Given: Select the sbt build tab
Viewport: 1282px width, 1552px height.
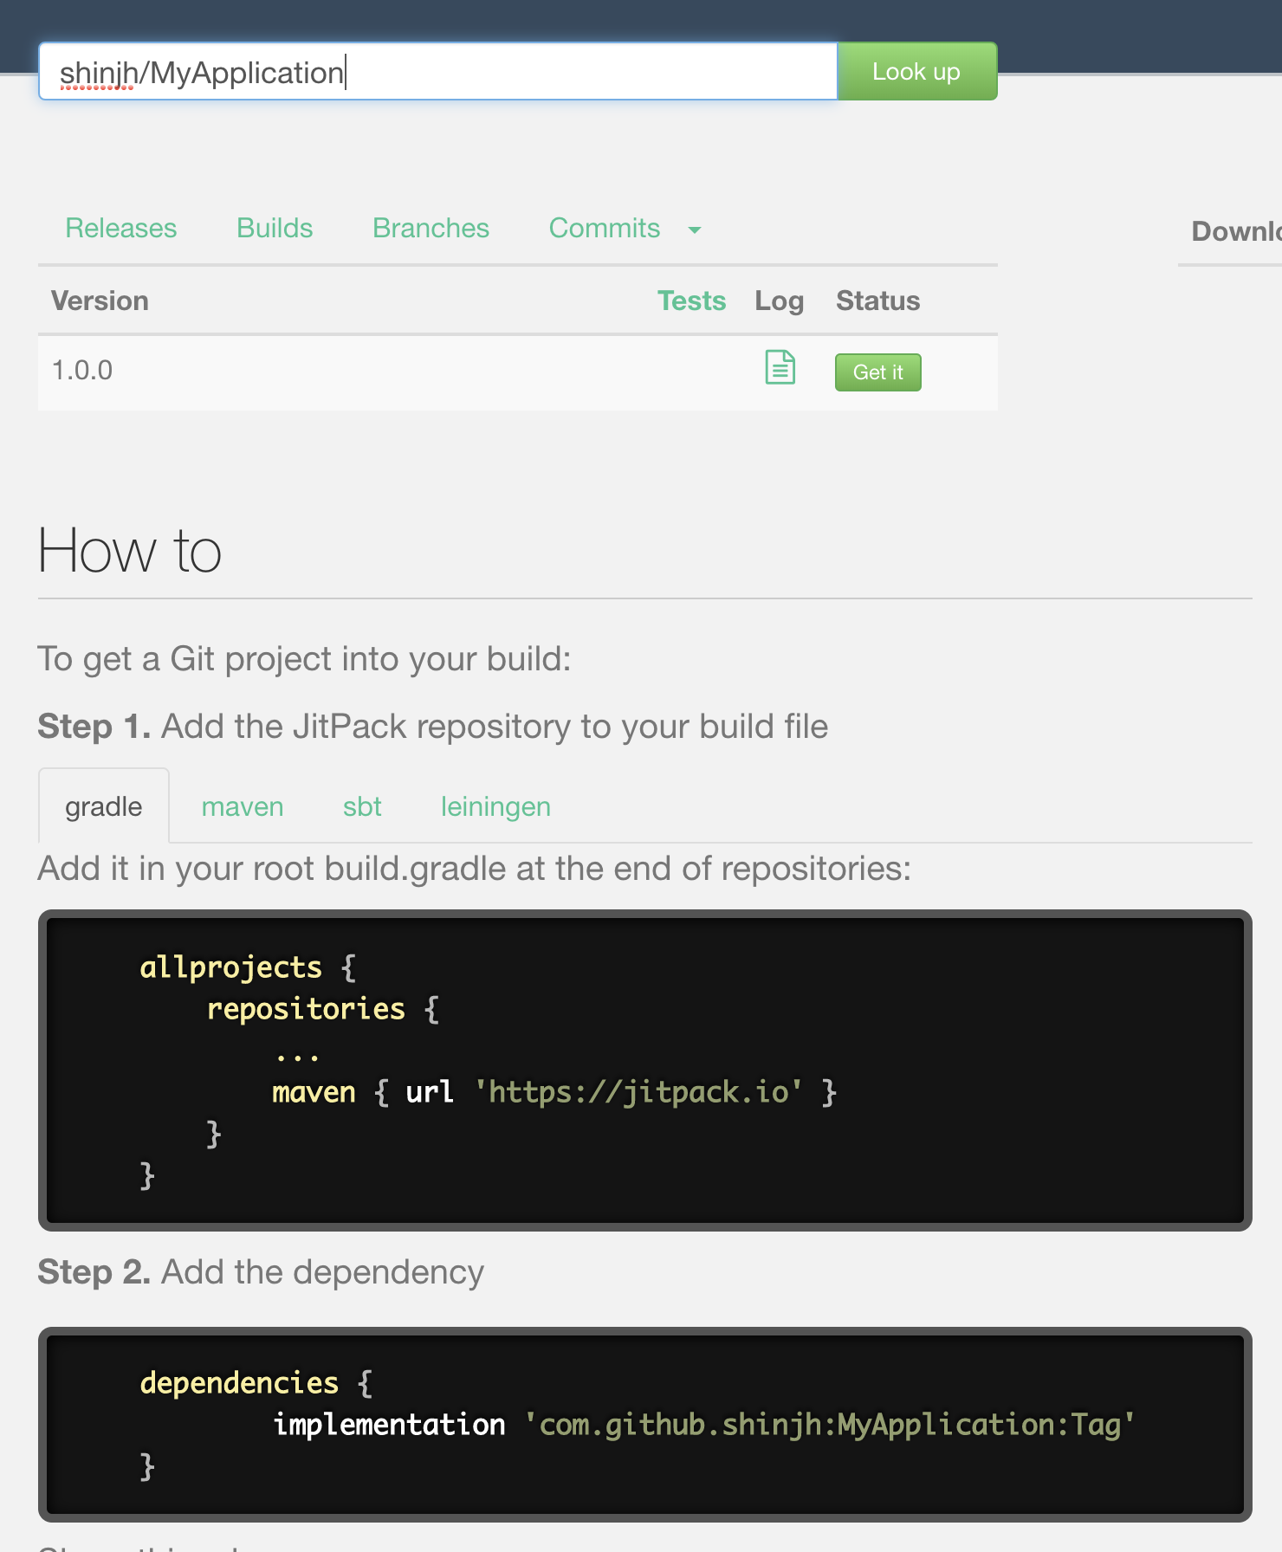Looking at the screenshot, I should [x=362, y=806].
